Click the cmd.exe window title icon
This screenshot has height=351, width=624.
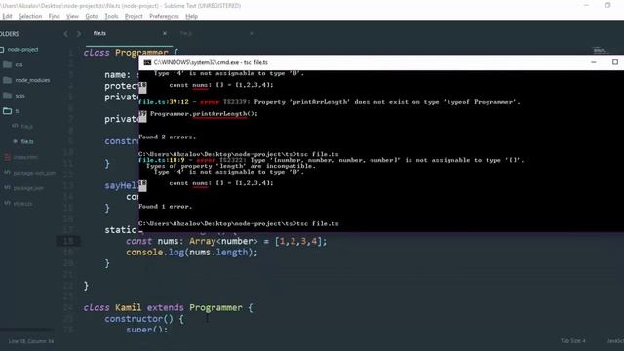click(147, 62)
